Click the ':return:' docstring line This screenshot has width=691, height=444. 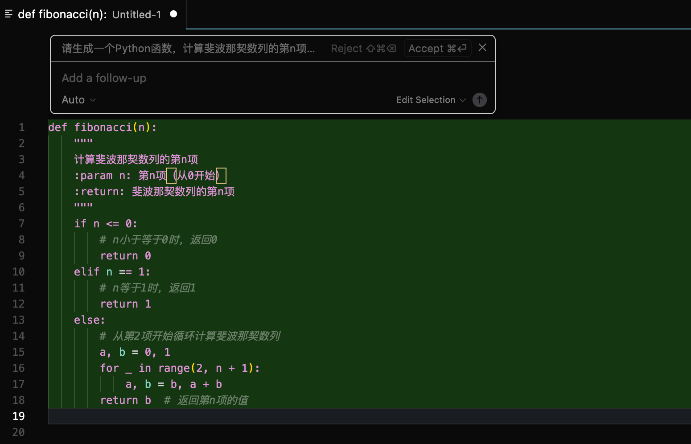154,192
